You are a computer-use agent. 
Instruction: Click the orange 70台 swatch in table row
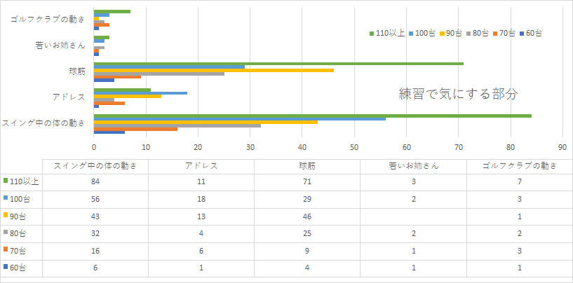point(6,249)
